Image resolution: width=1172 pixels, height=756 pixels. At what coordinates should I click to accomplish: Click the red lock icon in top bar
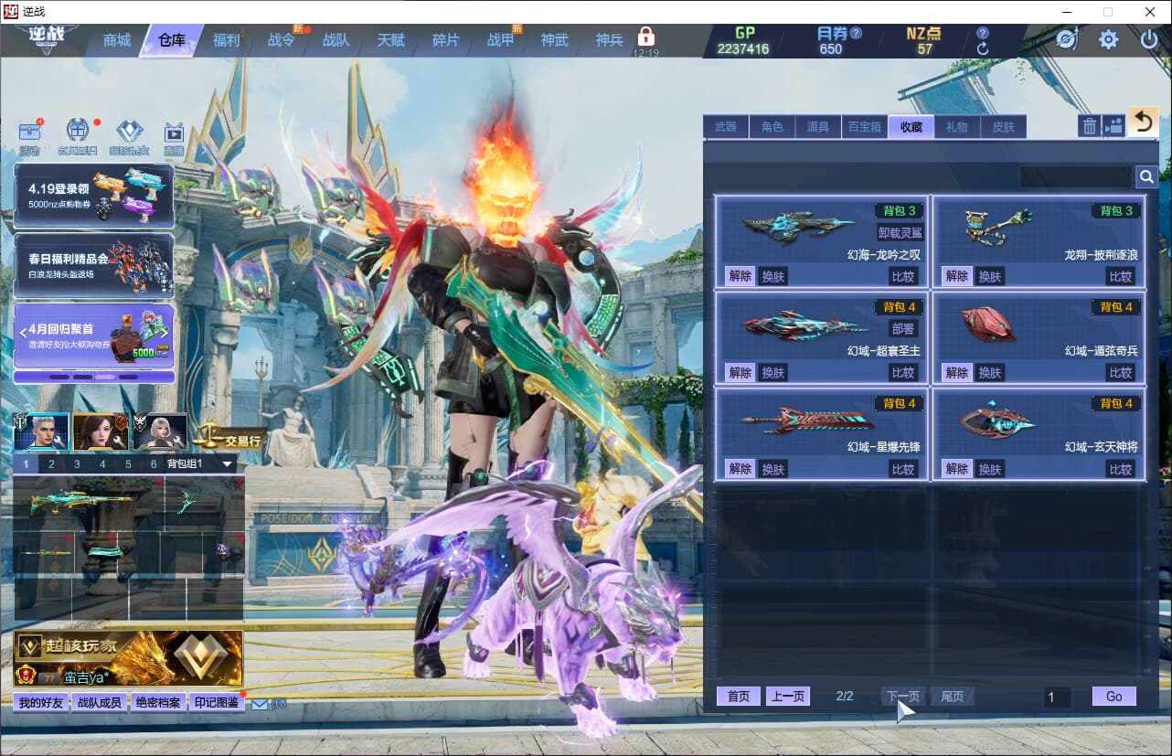(646, 37)
